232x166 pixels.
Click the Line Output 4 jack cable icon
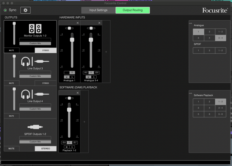click(x=42, y=94)
